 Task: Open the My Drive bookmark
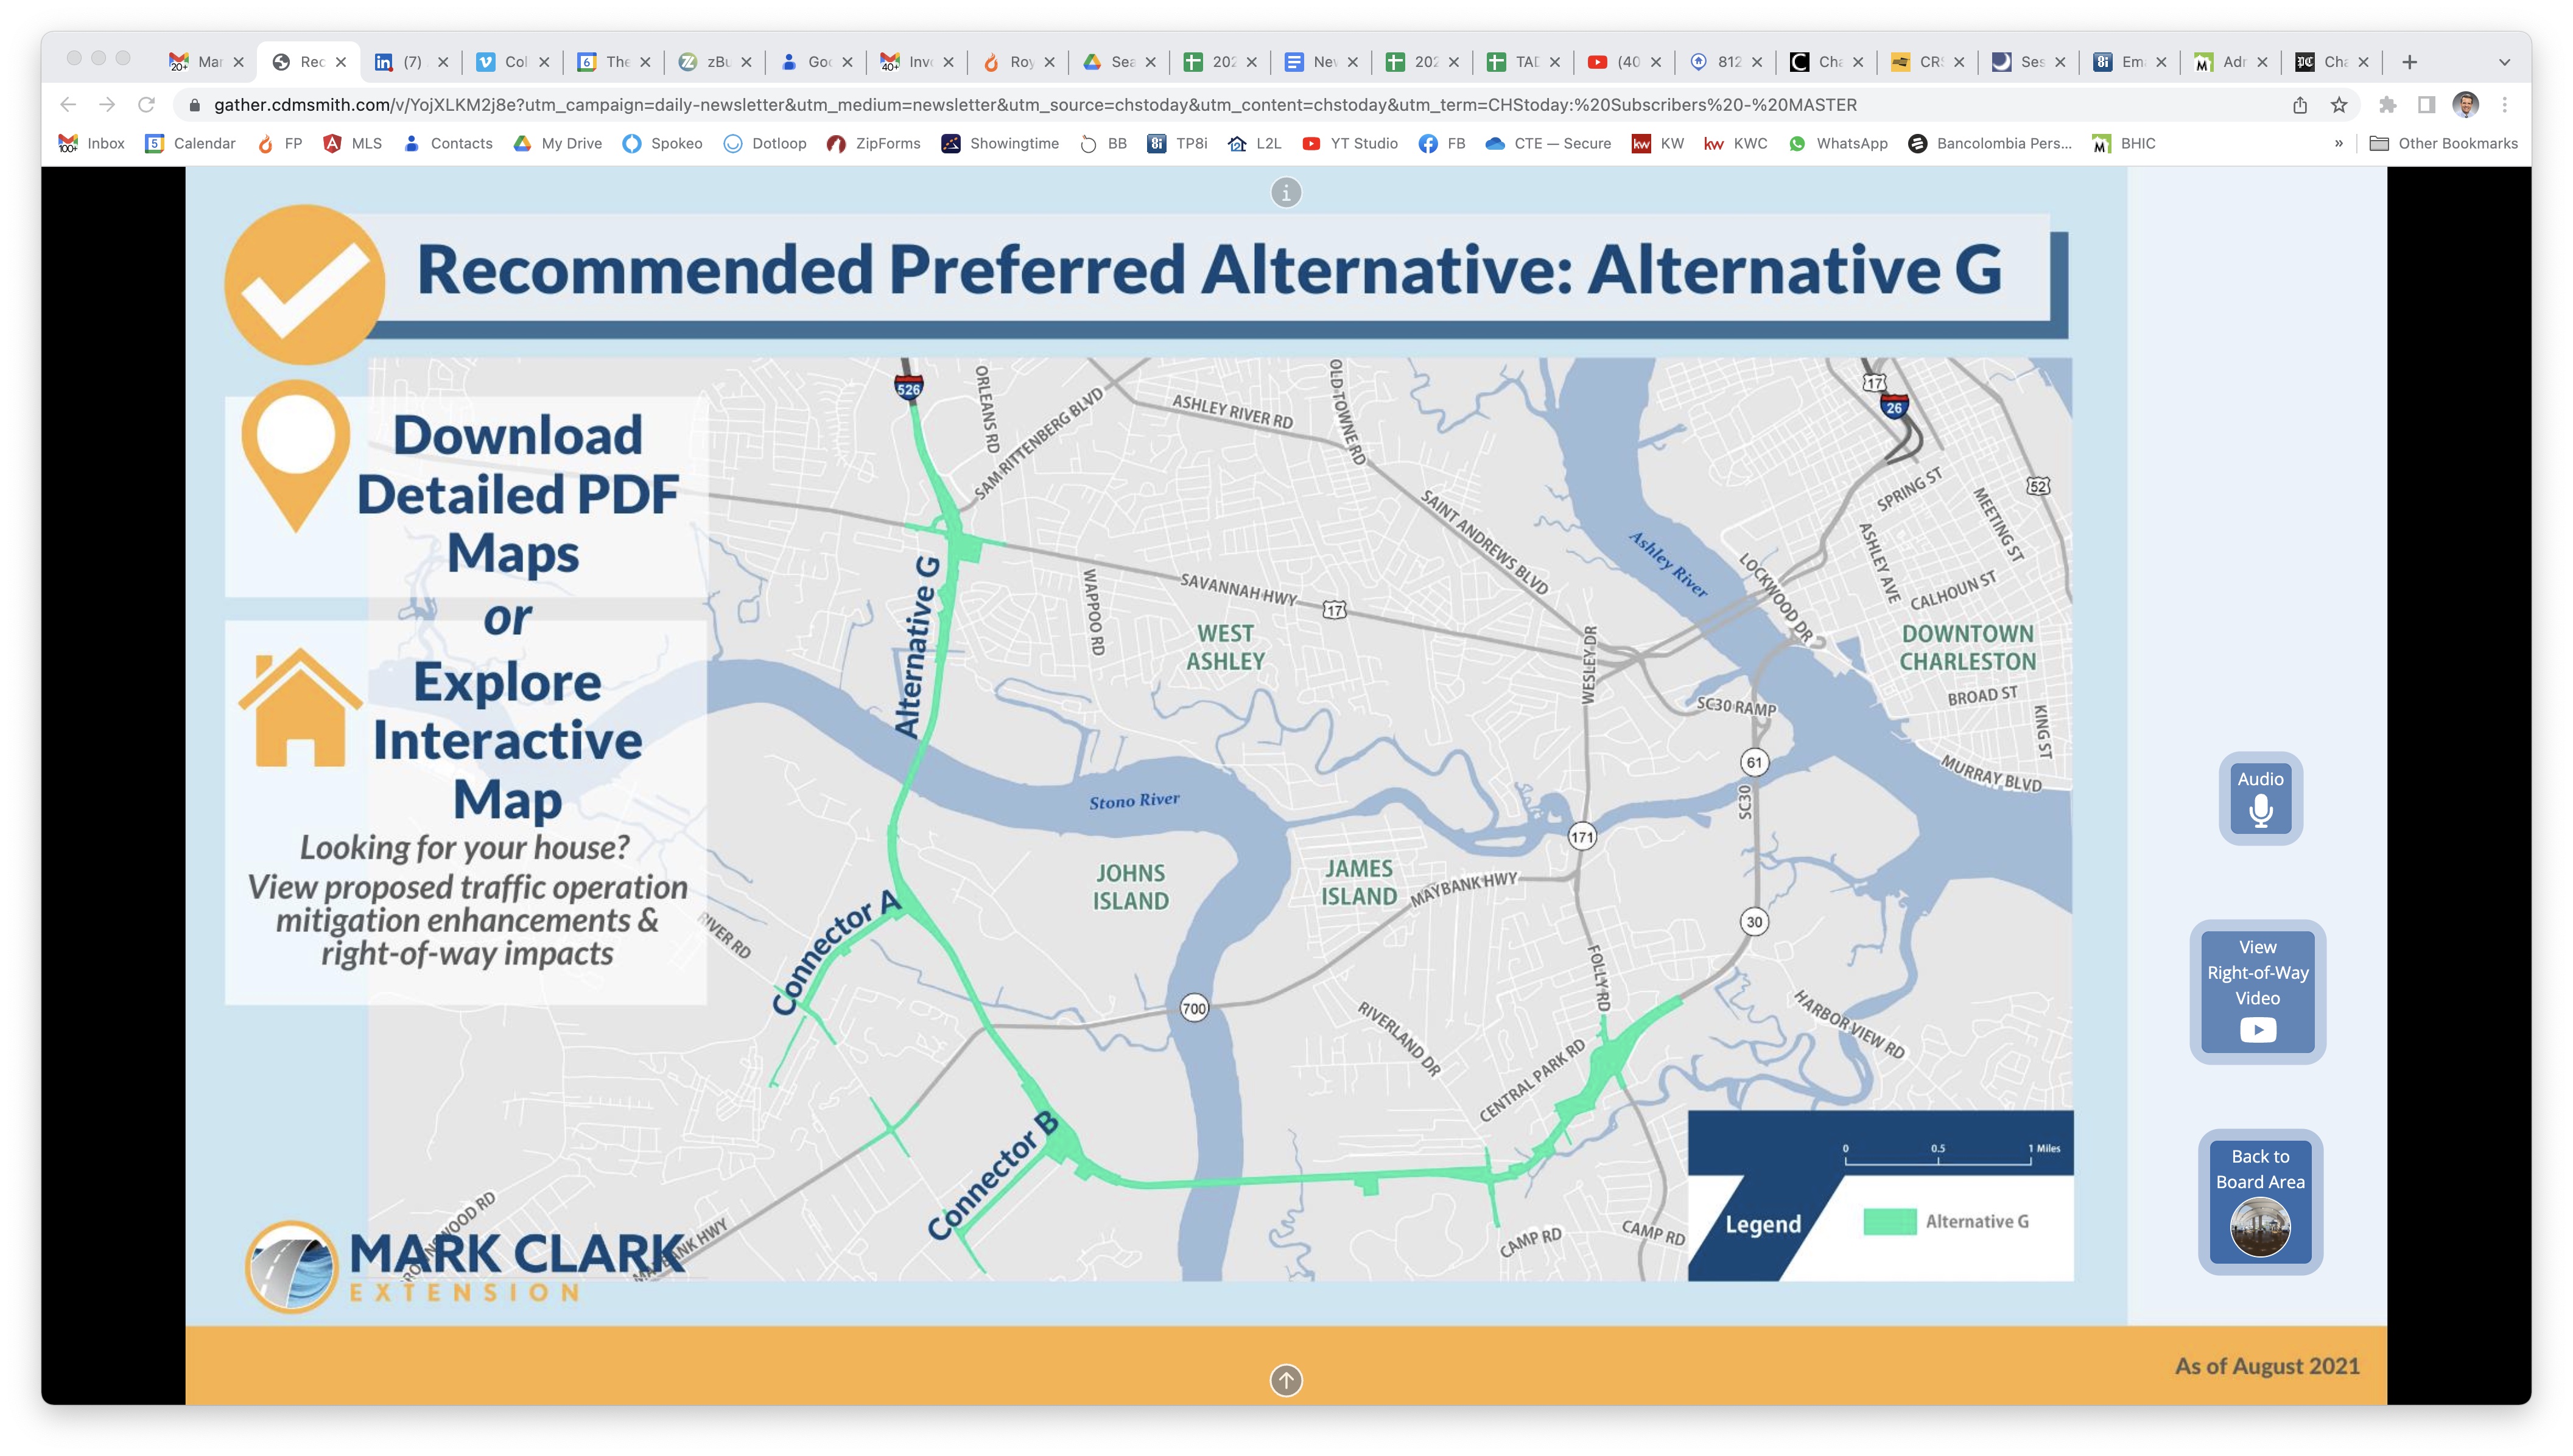557,144
